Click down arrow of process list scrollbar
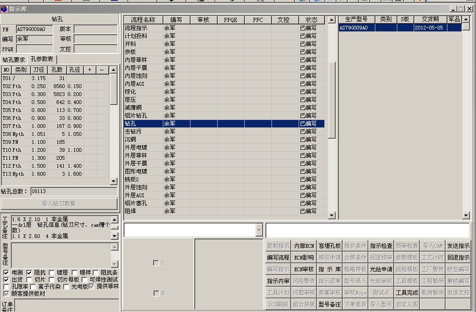The height and width of the screenshot is (312, 476). click(331, 215)
